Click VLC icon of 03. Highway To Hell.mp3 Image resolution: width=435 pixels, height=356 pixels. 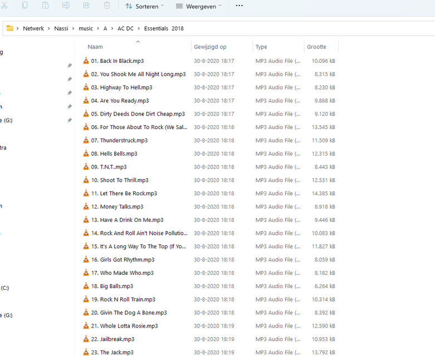click(86, 87)
